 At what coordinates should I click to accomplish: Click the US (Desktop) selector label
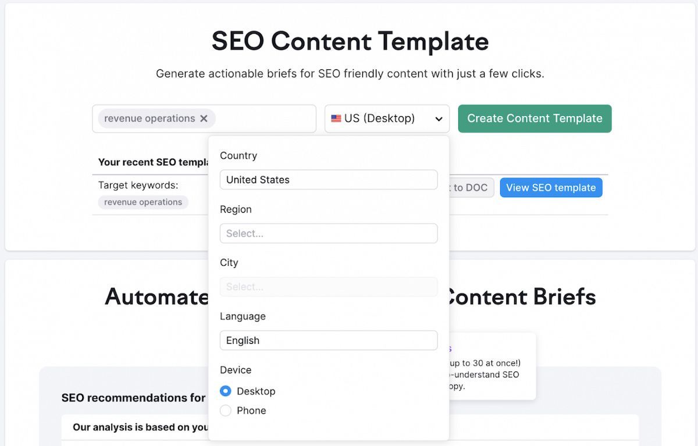[379, 119]
